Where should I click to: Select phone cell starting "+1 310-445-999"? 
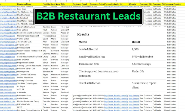[x=97, y=96]
